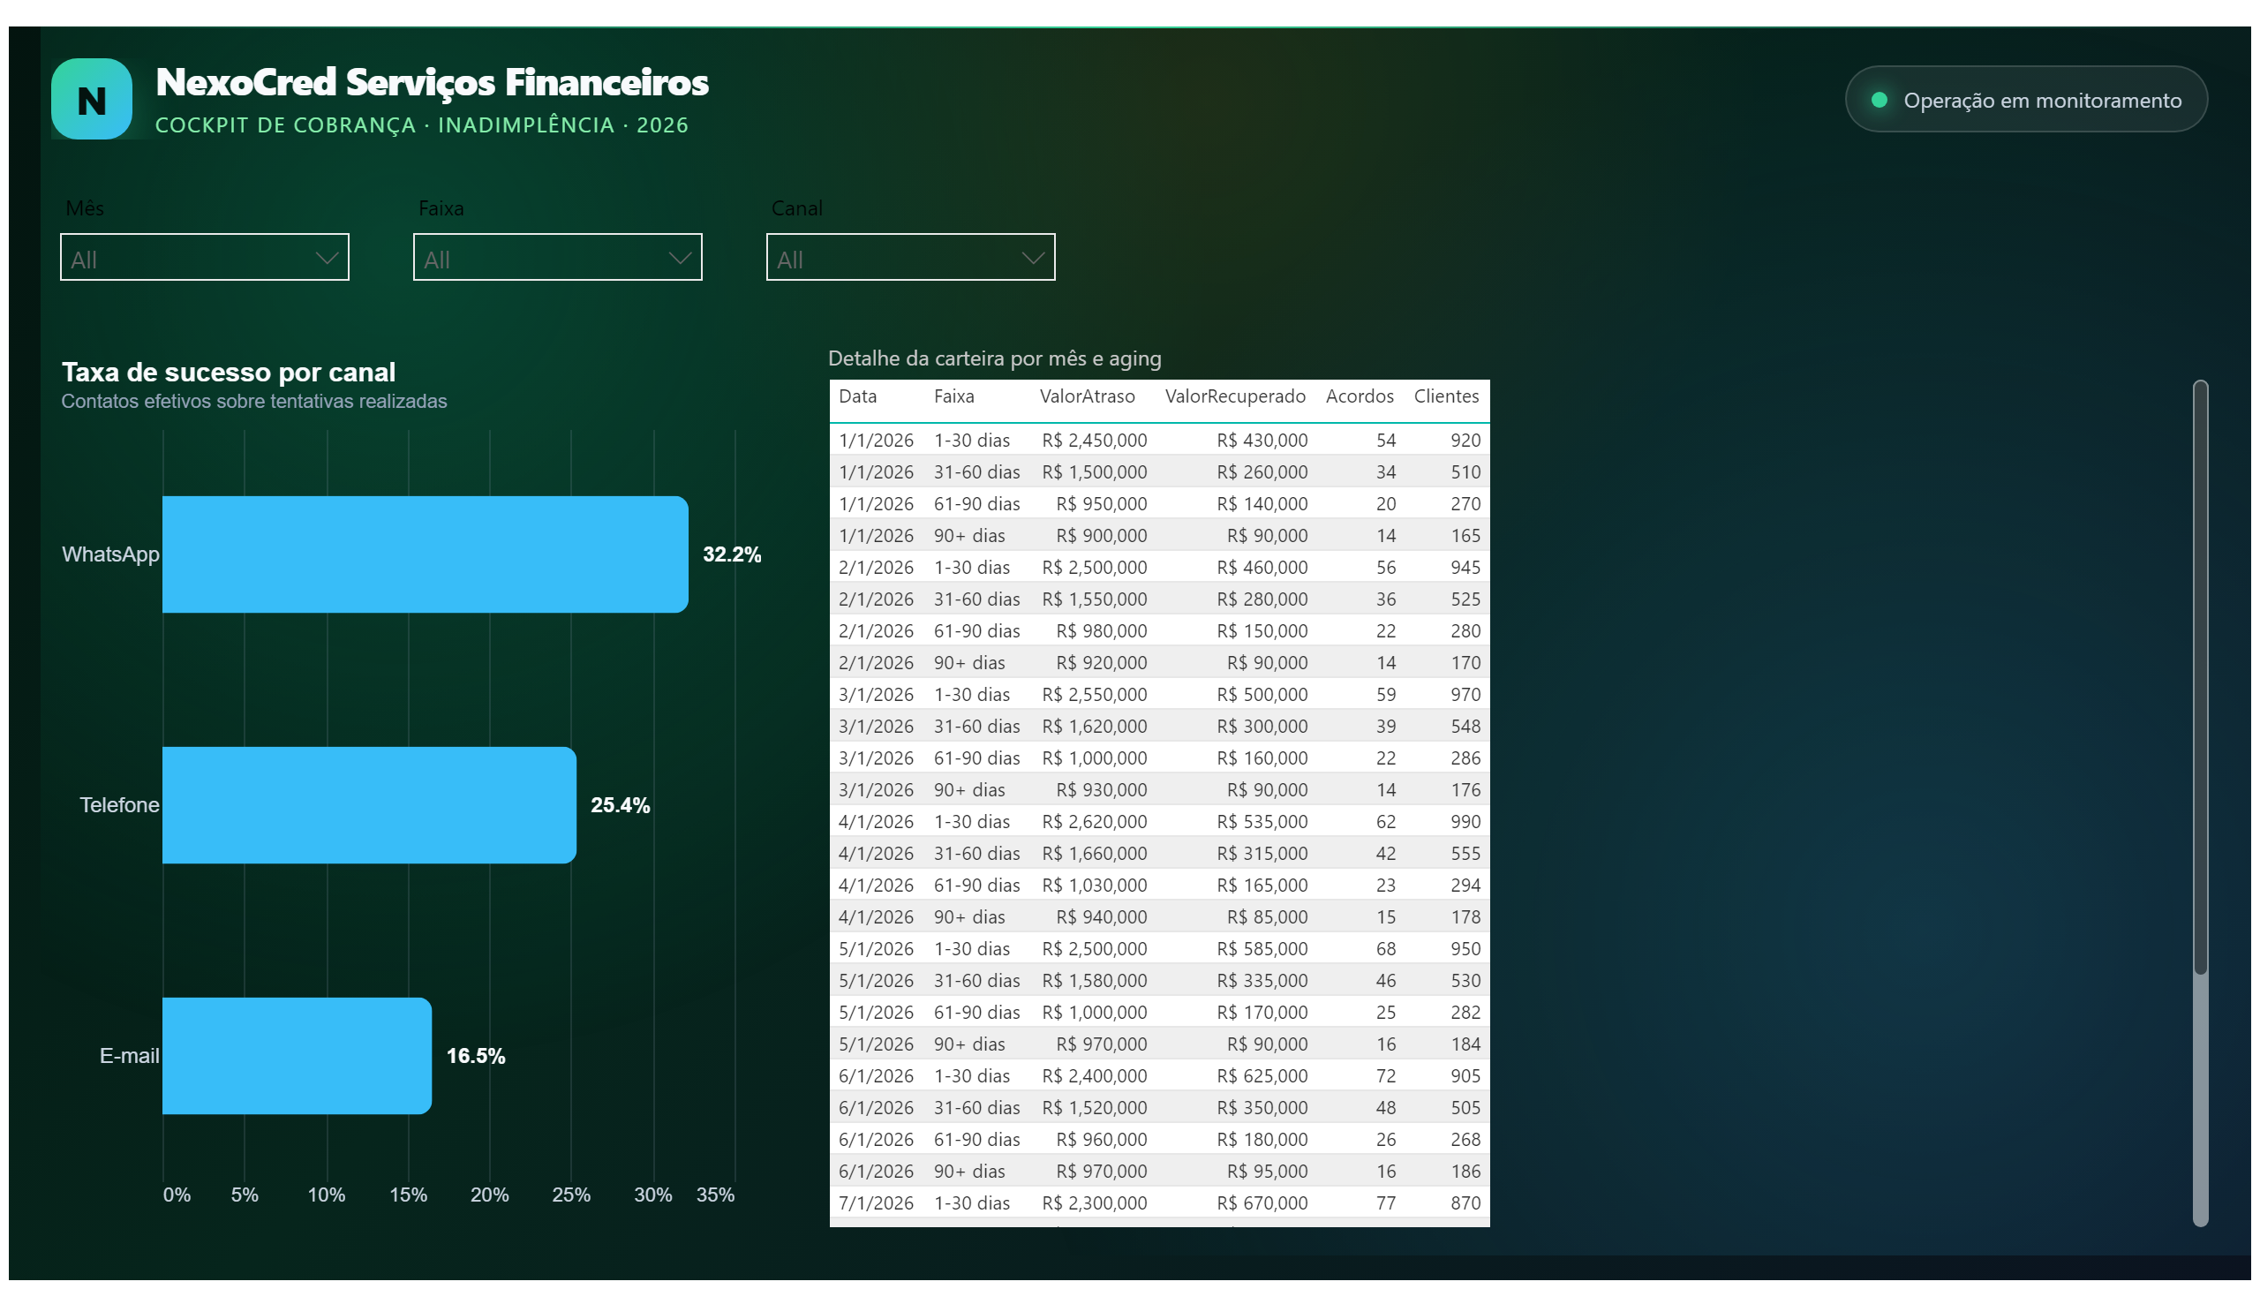Click the 32.2% data label
The width and height of the screenshot is (2260, 1289).
(731, 555)
